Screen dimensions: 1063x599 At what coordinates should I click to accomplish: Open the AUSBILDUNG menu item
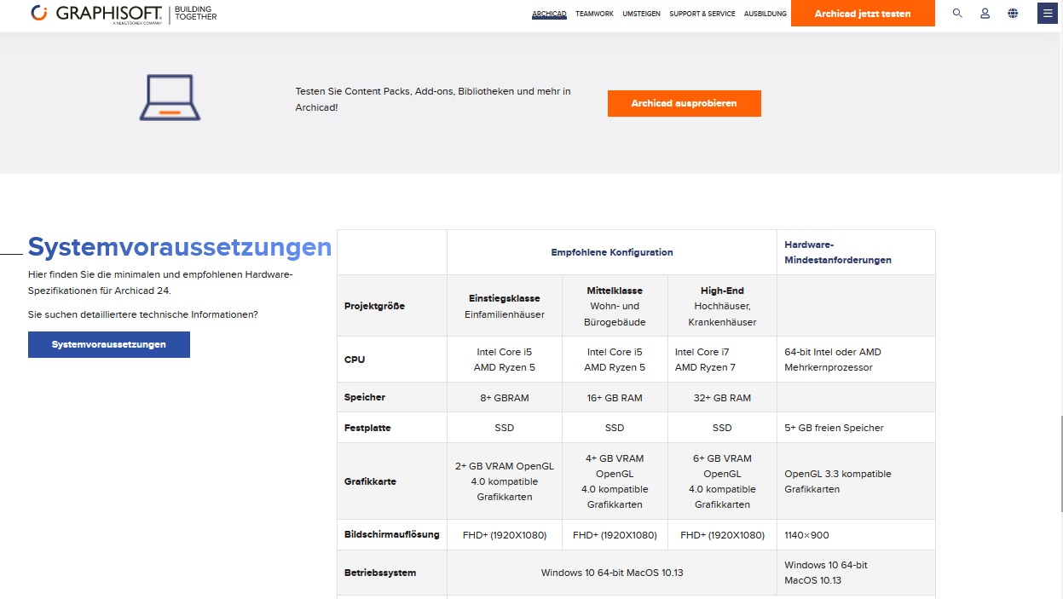point(765,14)
